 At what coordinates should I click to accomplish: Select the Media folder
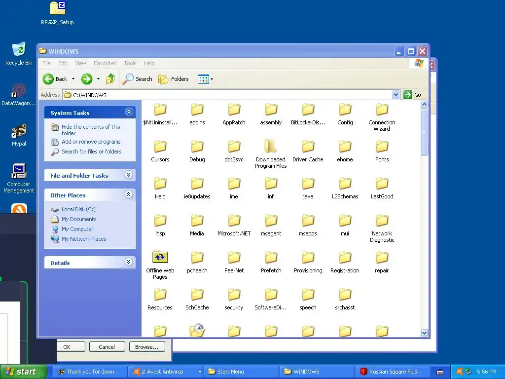click(197, 226)
